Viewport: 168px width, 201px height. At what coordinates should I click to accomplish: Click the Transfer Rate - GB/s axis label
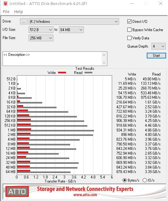pyautogui.click(x=60, y=181)
